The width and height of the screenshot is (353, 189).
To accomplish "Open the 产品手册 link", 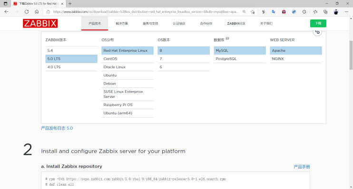I will click(x=302, y=167).
